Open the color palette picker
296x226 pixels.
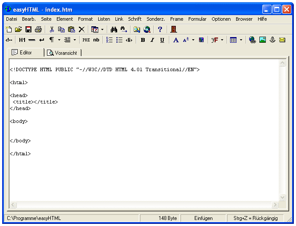(x=201, y=40)
